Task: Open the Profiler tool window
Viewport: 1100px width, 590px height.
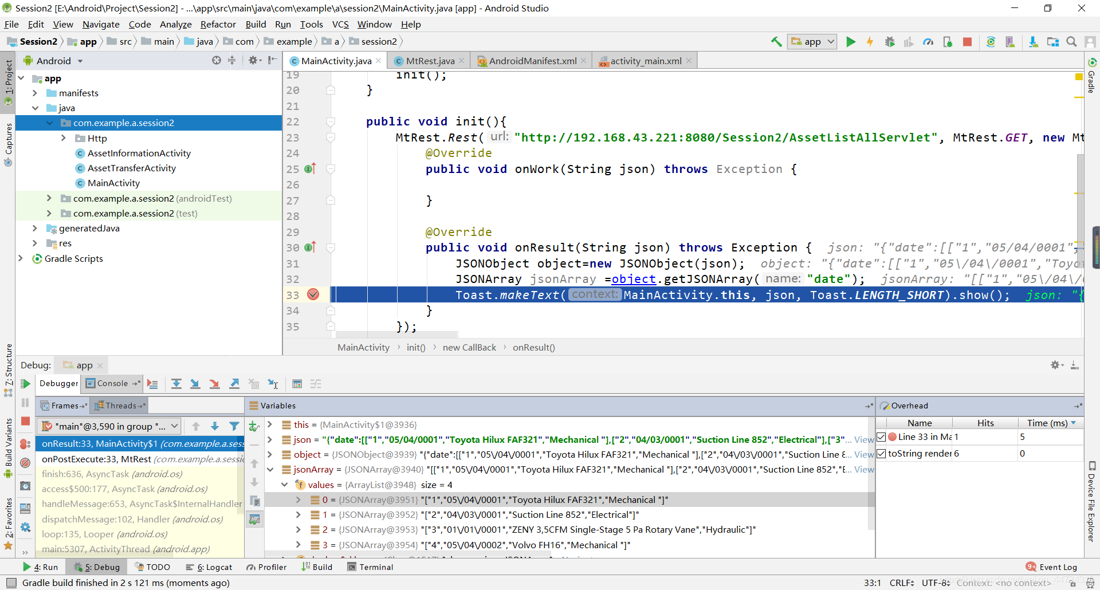Action: click(266, 567)
